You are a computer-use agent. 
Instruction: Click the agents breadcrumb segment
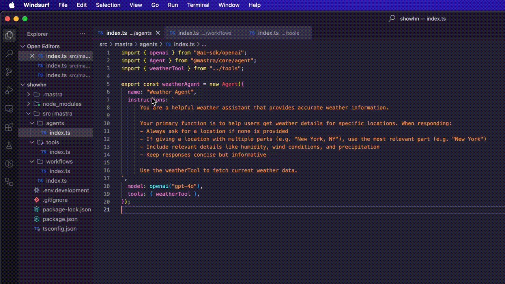click(x=148, y=45)
